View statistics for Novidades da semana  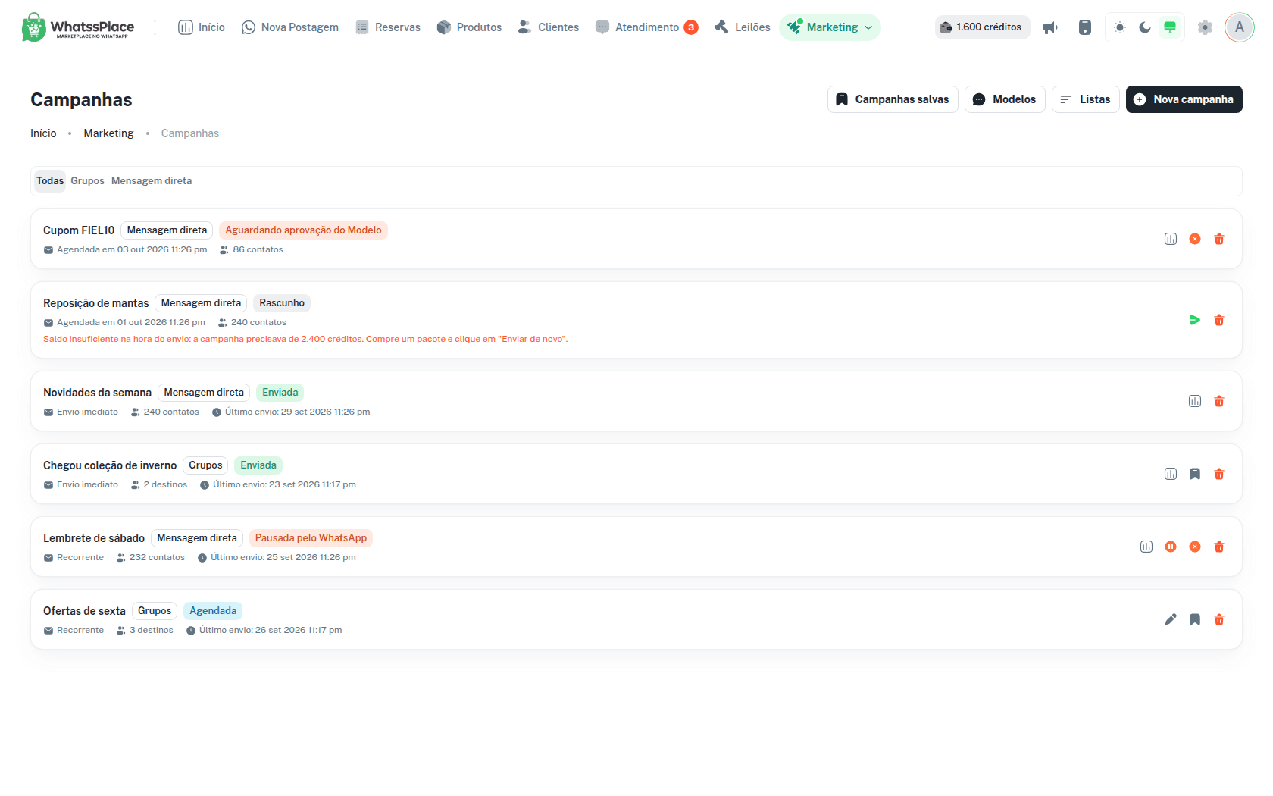[x=1195, y=401]
